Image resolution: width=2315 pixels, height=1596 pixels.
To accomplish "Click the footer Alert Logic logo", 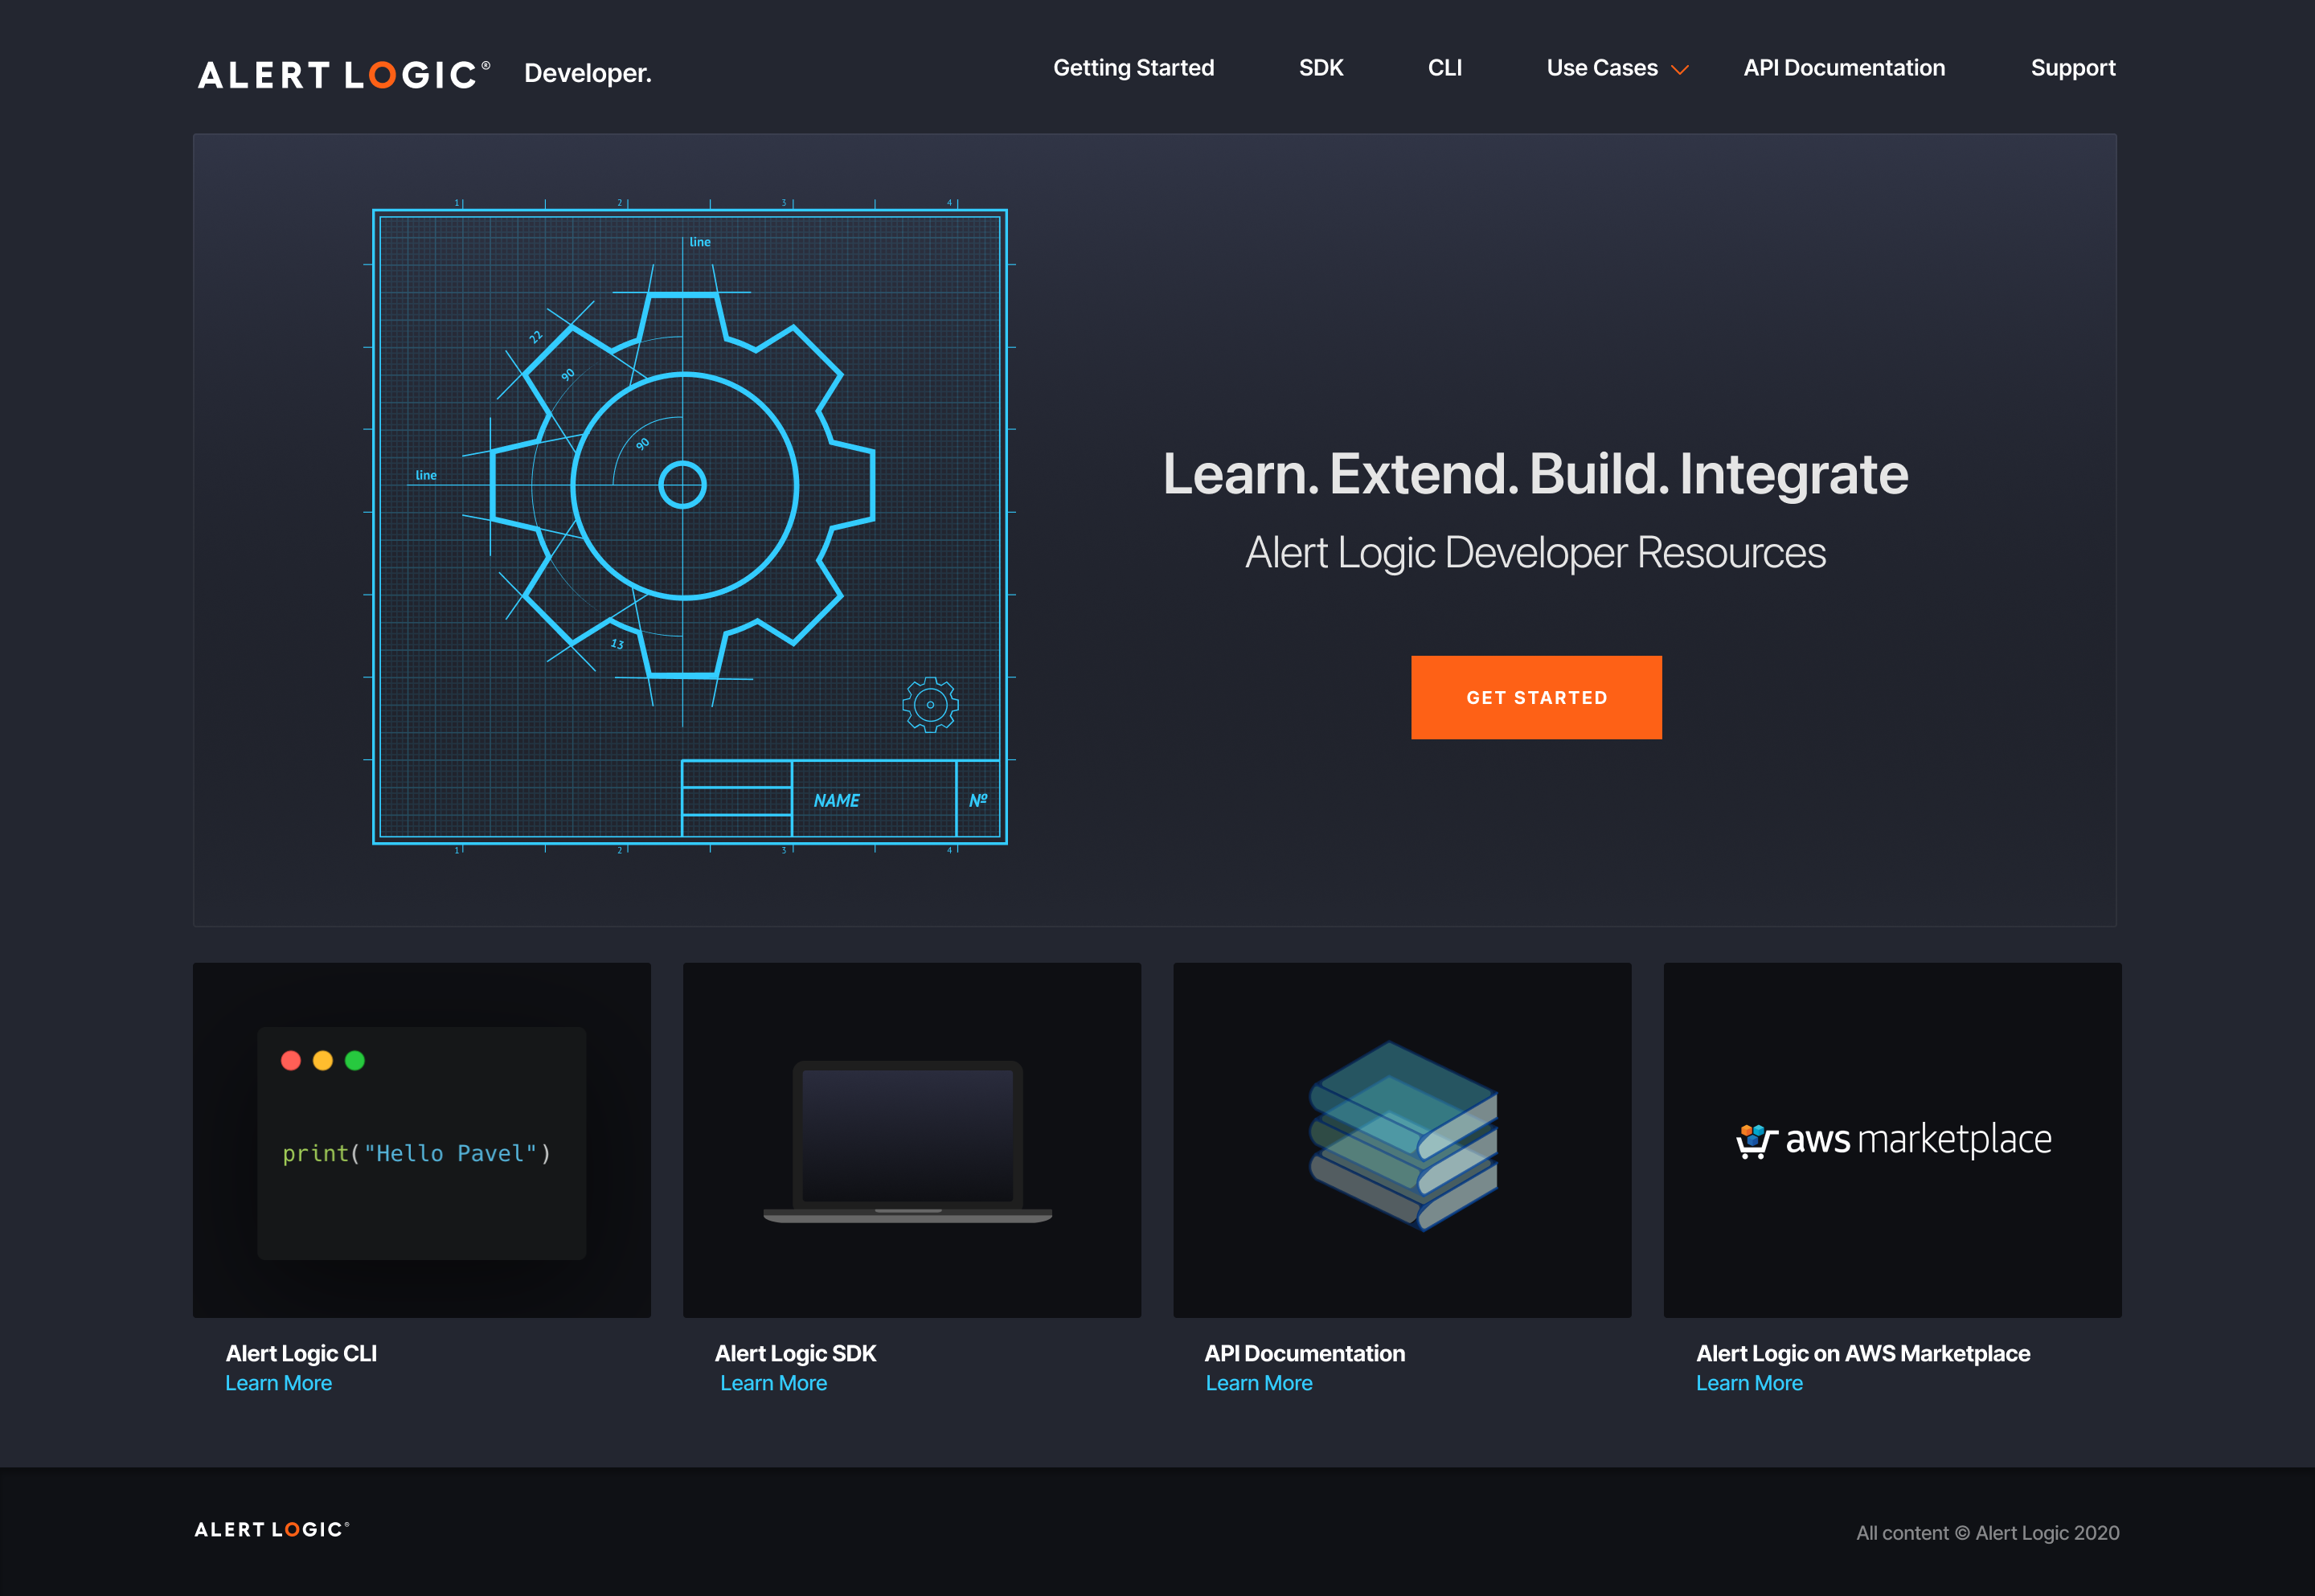I will [272, 1529].
